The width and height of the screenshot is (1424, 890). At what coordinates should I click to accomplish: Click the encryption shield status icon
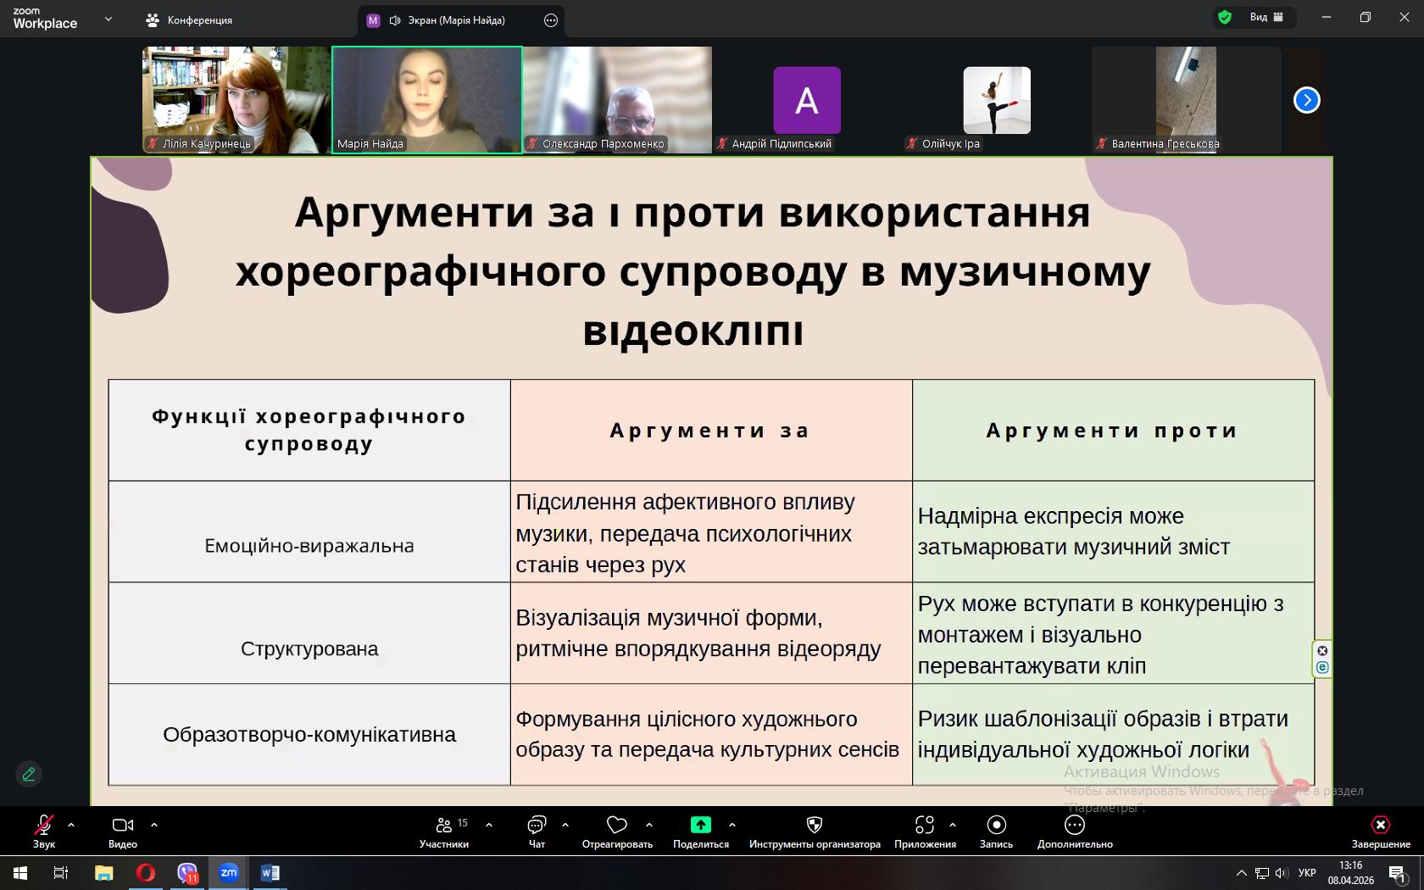pyautogui.click(x=1224, y=17)
